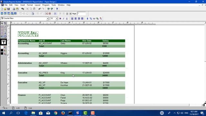206x116 pixels.
Task: Set center text alignment
Action: coord(76,19)
